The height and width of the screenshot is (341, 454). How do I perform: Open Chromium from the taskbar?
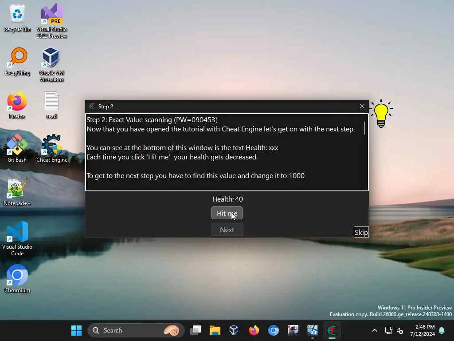click(273, 330)
